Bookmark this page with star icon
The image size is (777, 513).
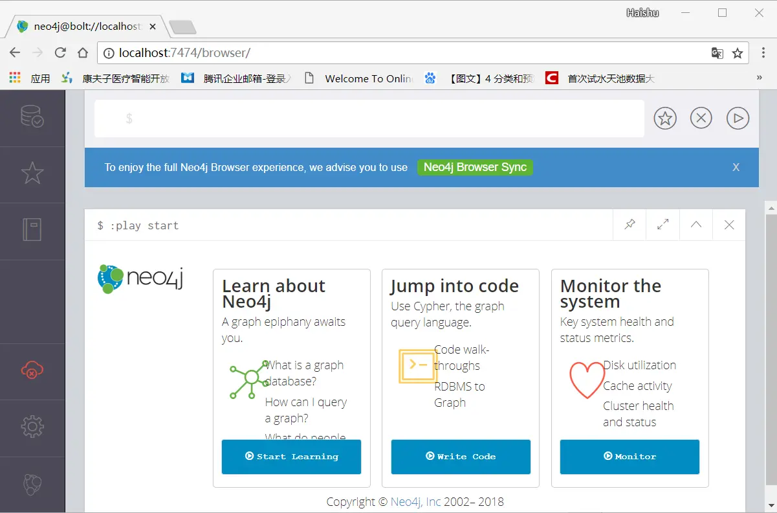pos(738,53)
